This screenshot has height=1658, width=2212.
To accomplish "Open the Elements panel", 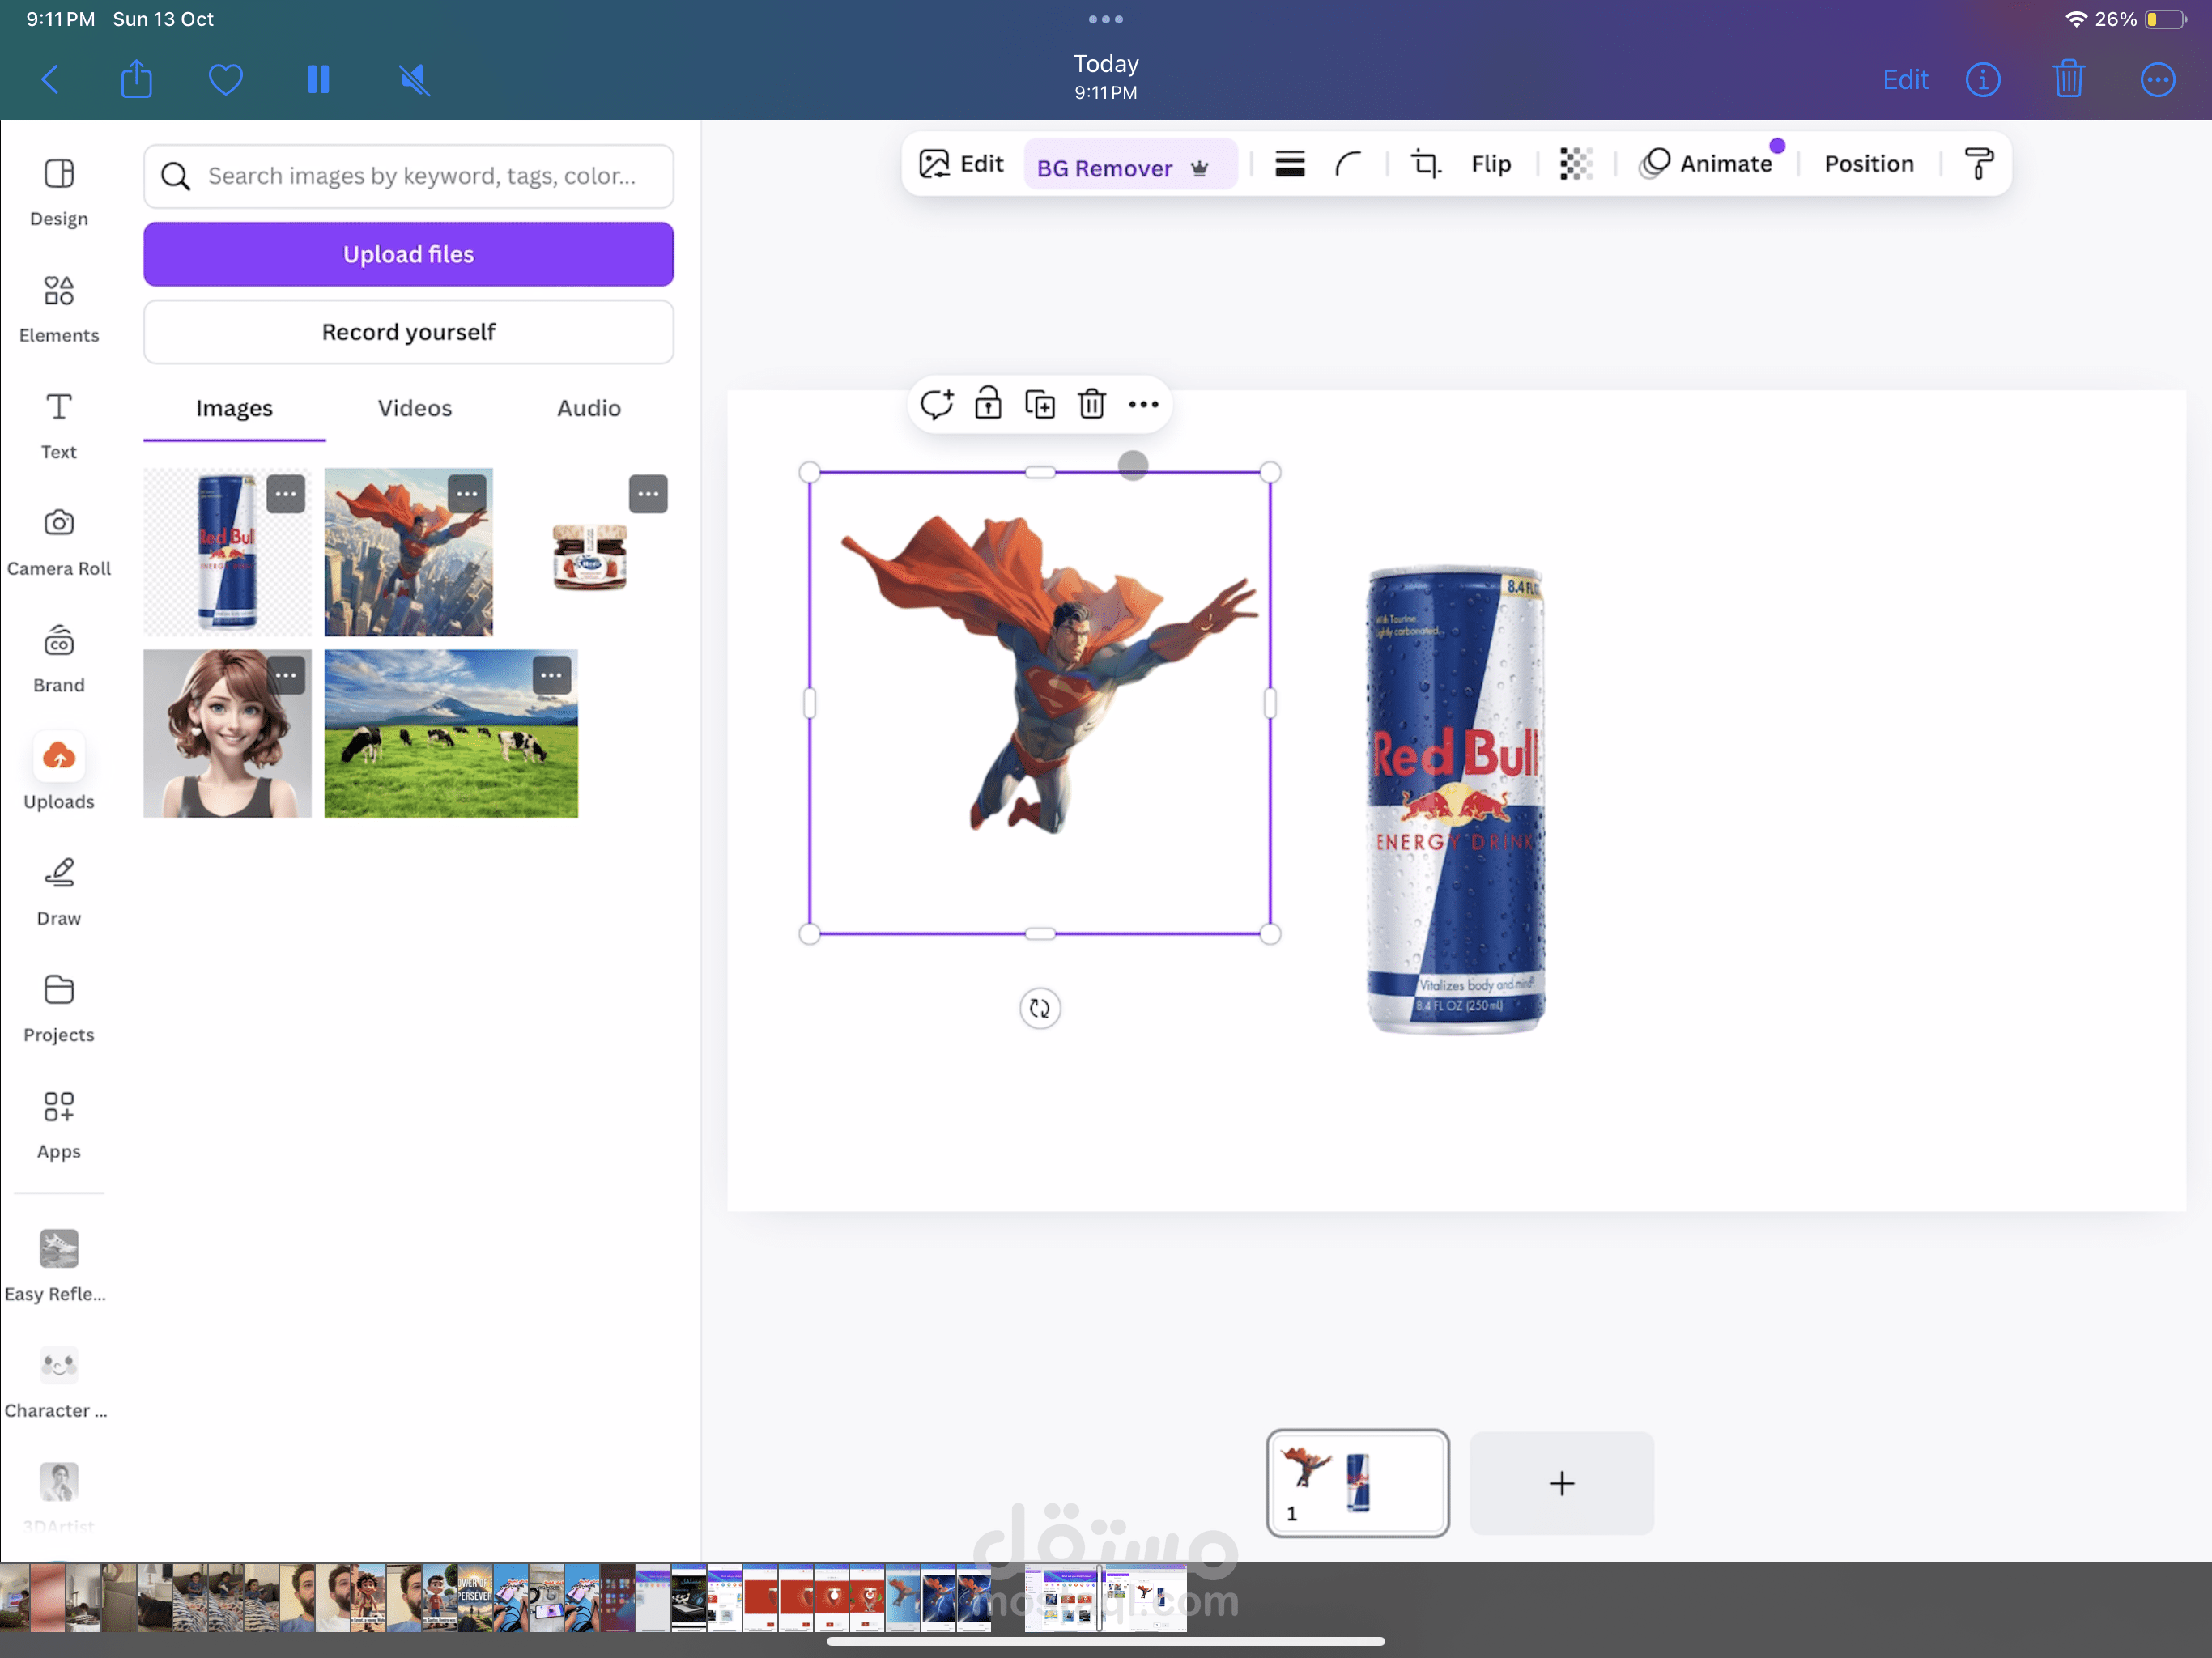I will (59, 308).
